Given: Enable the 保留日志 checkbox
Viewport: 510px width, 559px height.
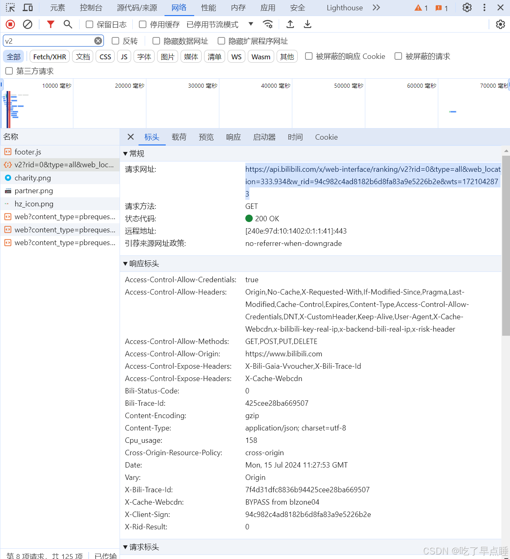Looking at the screenshot, I should (89, 24).
